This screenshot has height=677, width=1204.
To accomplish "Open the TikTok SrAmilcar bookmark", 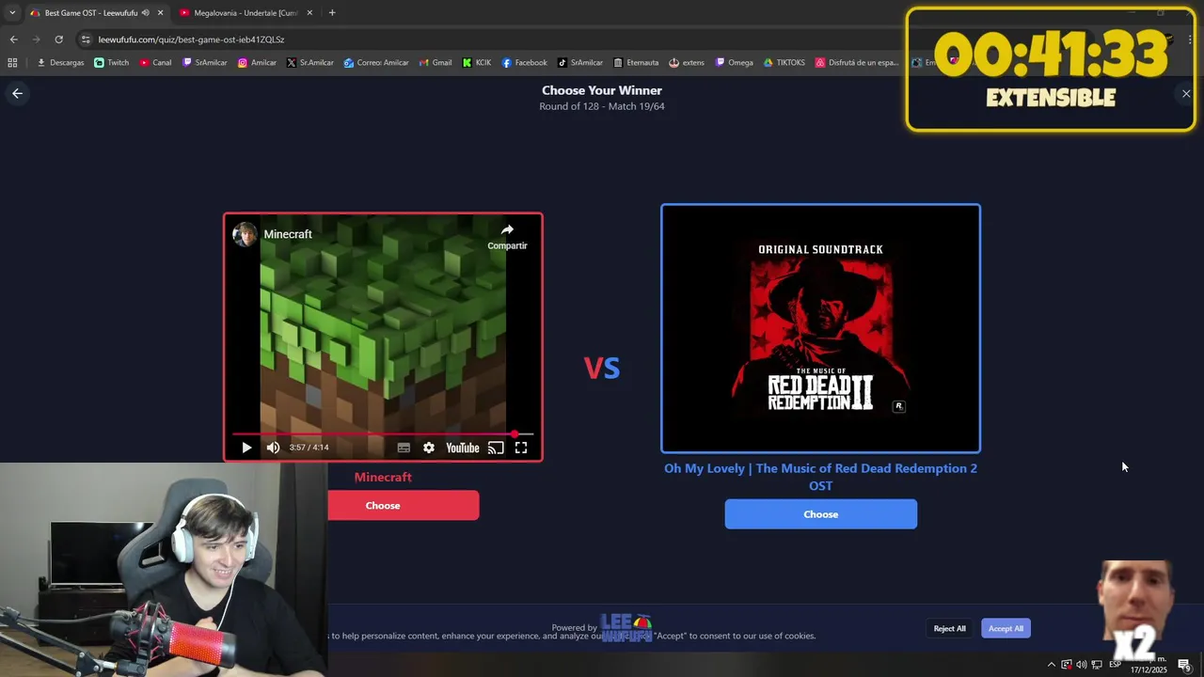I will [x=580, y=63].
